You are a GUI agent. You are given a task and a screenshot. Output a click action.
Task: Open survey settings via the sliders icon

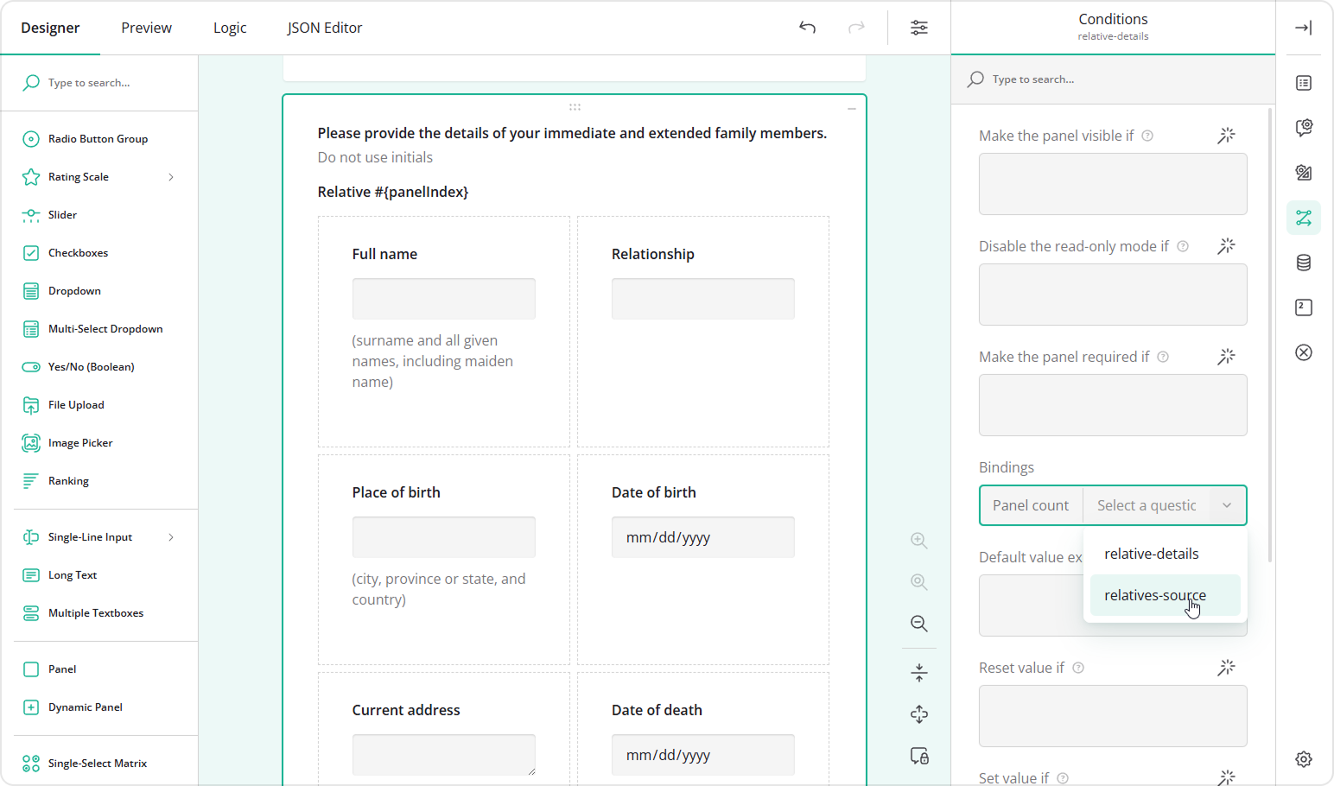pyautogui.click(x=919, y=27)
